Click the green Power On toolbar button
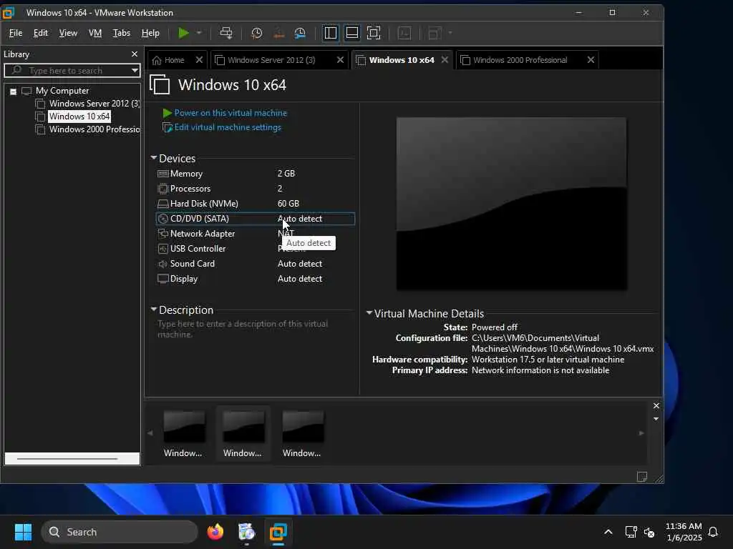The height and width of the screenshot is (549, 733). pos(183,33)
